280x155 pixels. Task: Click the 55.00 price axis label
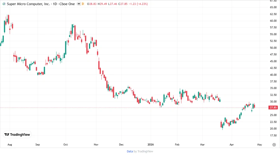pyautogui.click(x=273, y=34)
